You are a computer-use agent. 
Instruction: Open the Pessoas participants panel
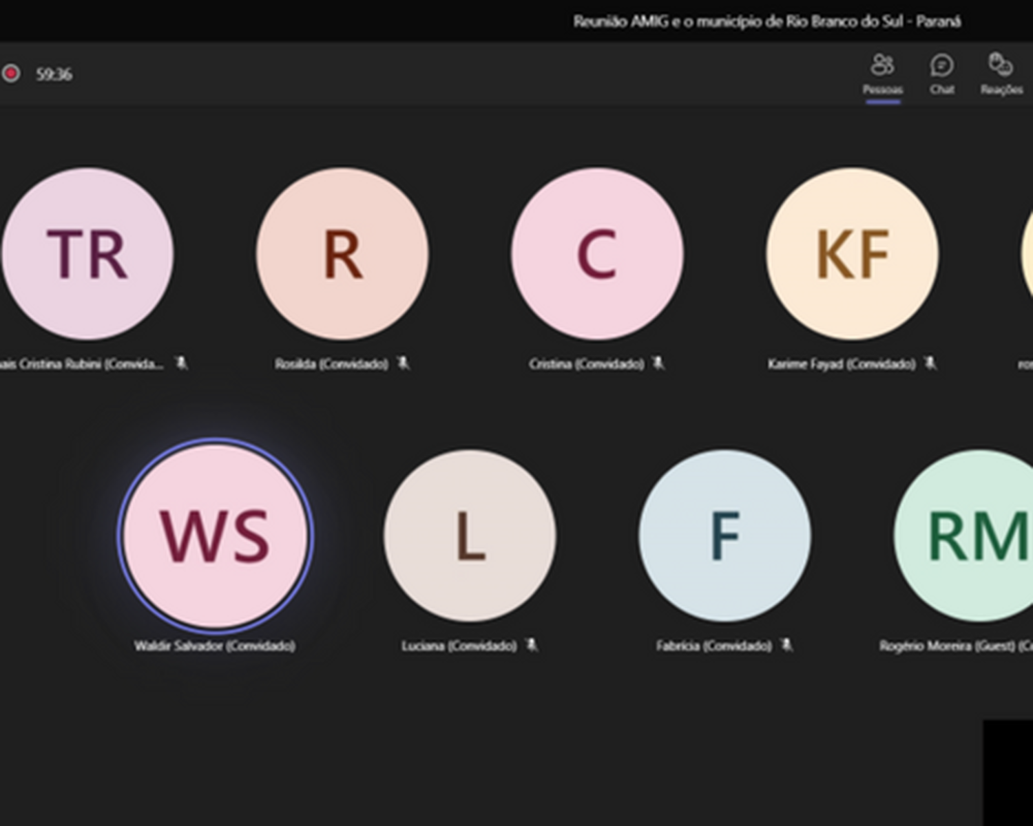pyautogui.click(x=882, y=74)
